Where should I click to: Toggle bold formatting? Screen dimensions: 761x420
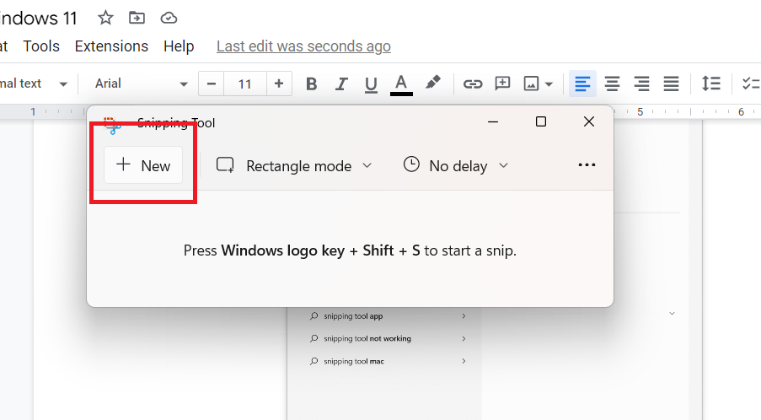[x=312, y=84]
